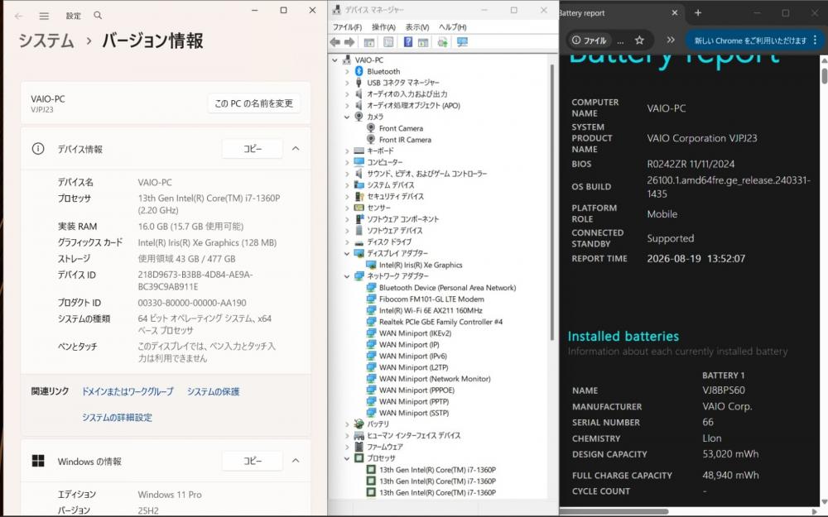Select Front Camera device
This screenshot has height=517, width=828.
pos(401,128)
